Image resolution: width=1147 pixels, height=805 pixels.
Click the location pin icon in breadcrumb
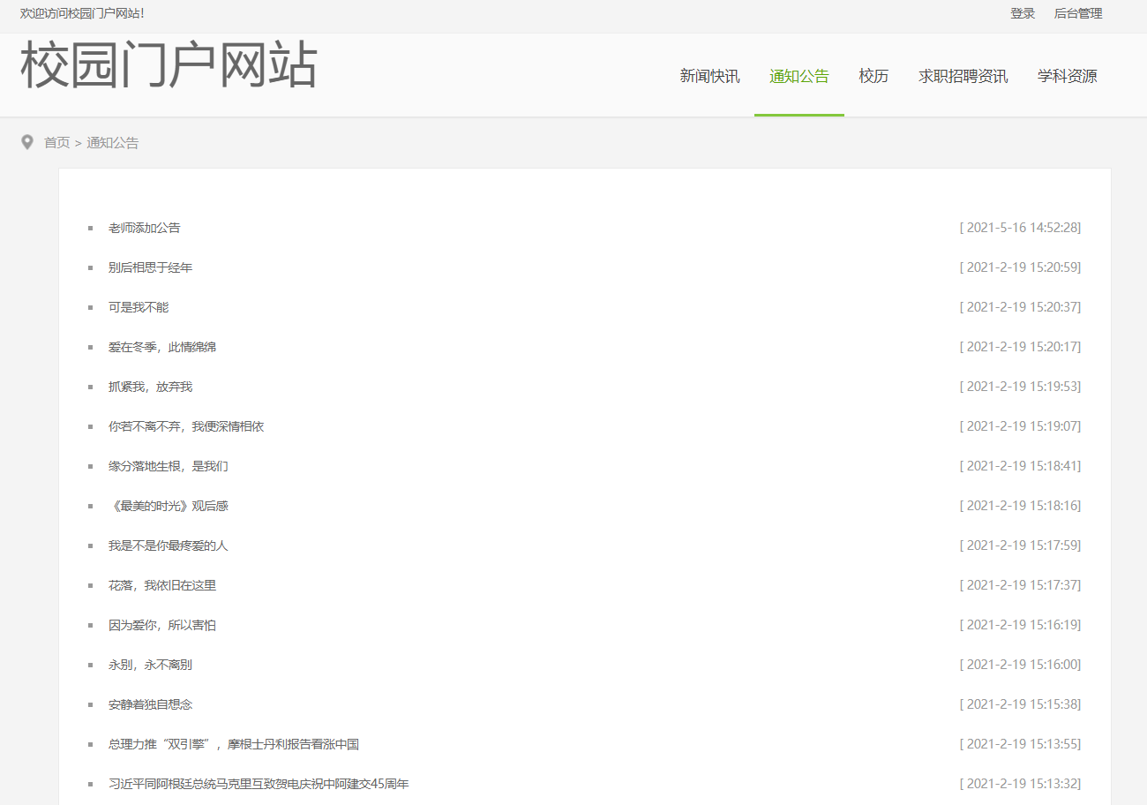pyautogui.click(x=27, y=142)
